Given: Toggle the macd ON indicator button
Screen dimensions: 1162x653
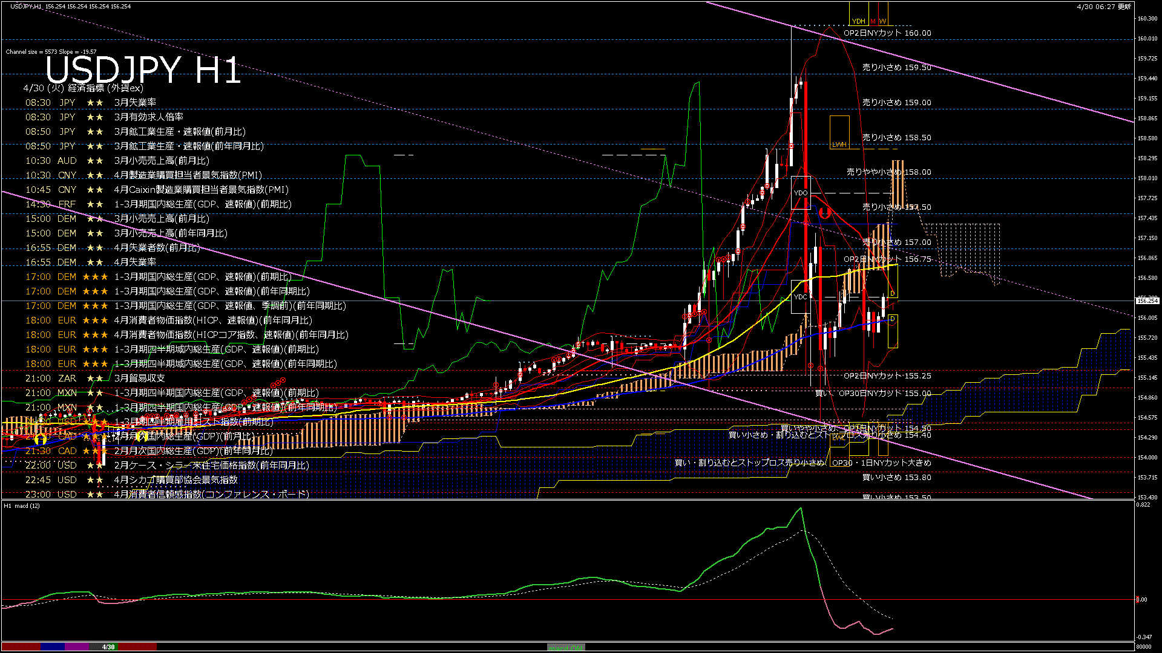Looking at the screenshot, I should click(x=566, y=647).
